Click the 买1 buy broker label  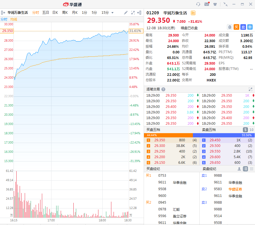point(148,176)
